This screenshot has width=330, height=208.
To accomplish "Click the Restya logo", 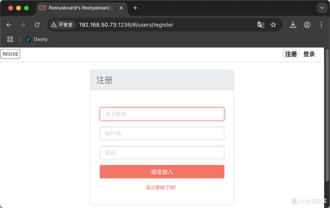I will [10, 54].
